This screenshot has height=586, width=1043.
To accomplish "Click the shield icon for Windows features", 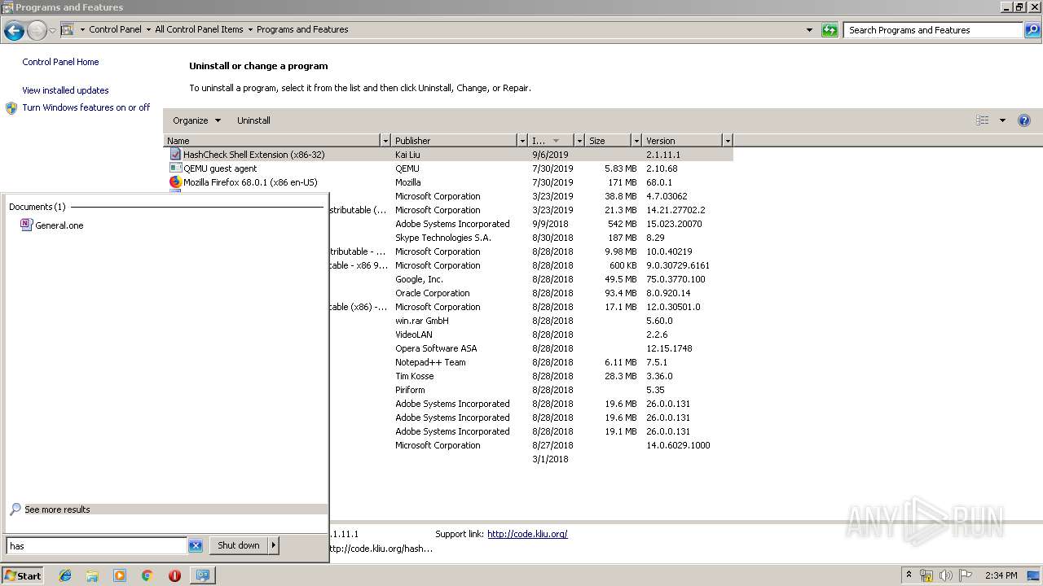I will pyautogui.click(x=11, y=108).
